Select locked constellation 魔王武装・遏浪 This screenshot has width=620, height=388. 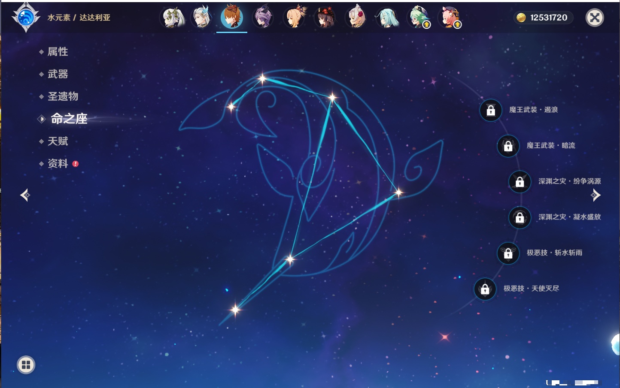(x=491, y=111)
